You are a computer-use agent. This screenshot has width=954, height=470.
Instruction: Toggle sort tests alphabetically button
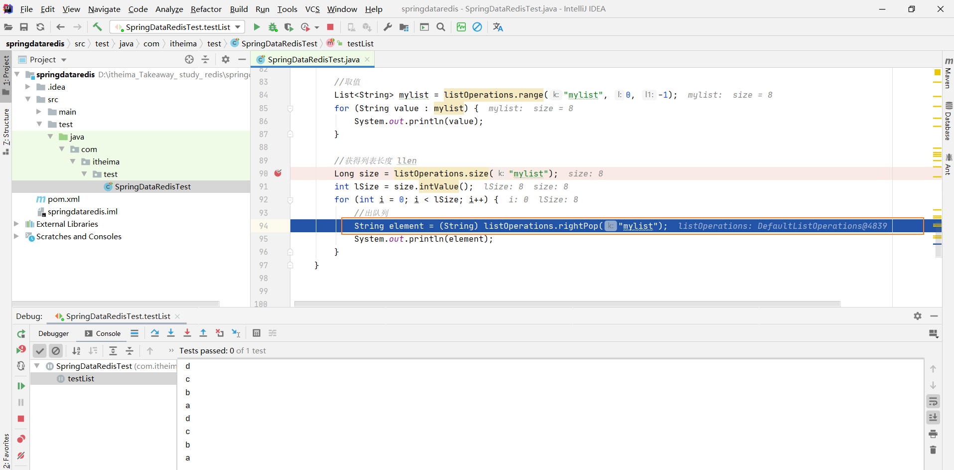click(76, 351)
